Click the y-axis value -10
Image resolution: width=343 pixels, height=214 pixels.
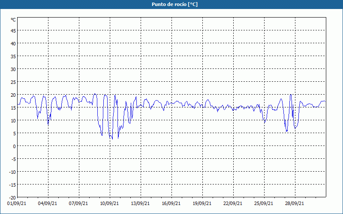[x=12, y=172]
